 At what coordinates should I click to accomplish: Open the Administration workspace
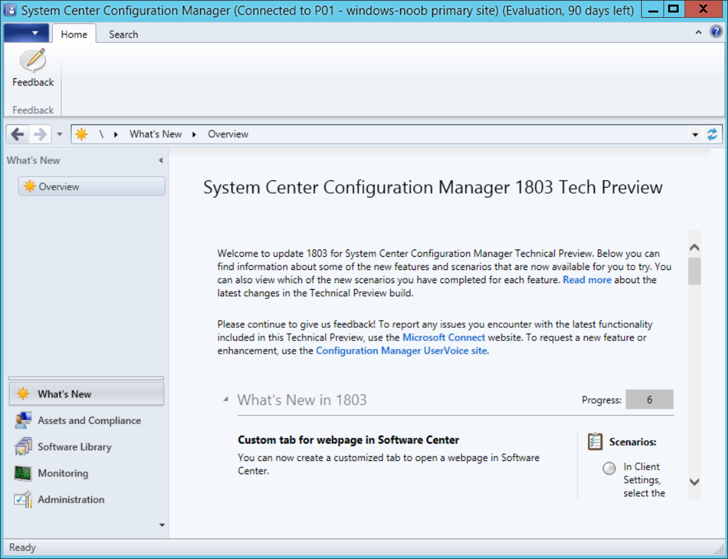(x=86, y=500)
